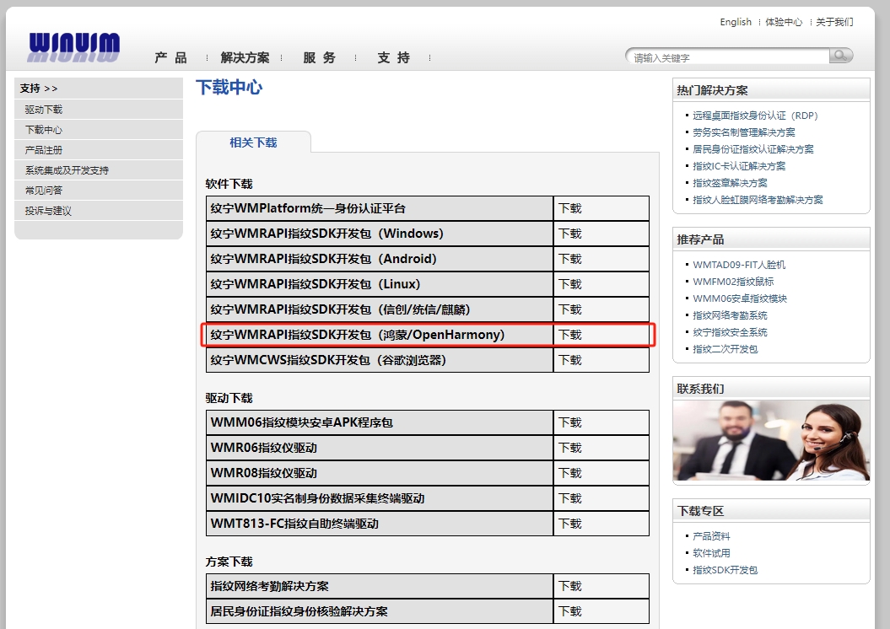Click the 支持 >> sidebar header

point(39,89)
